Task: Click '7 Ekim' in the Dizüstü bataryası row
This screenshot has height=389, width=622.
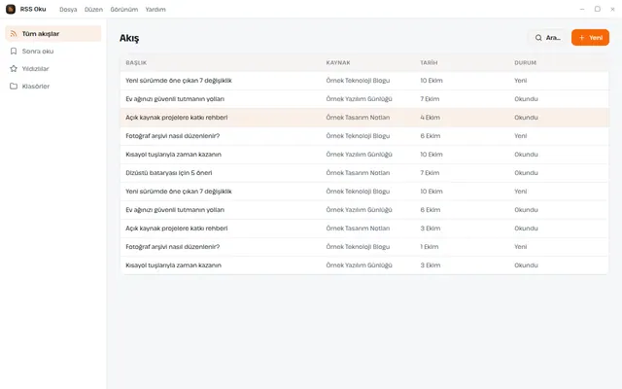Action: (x=430, y=173)
